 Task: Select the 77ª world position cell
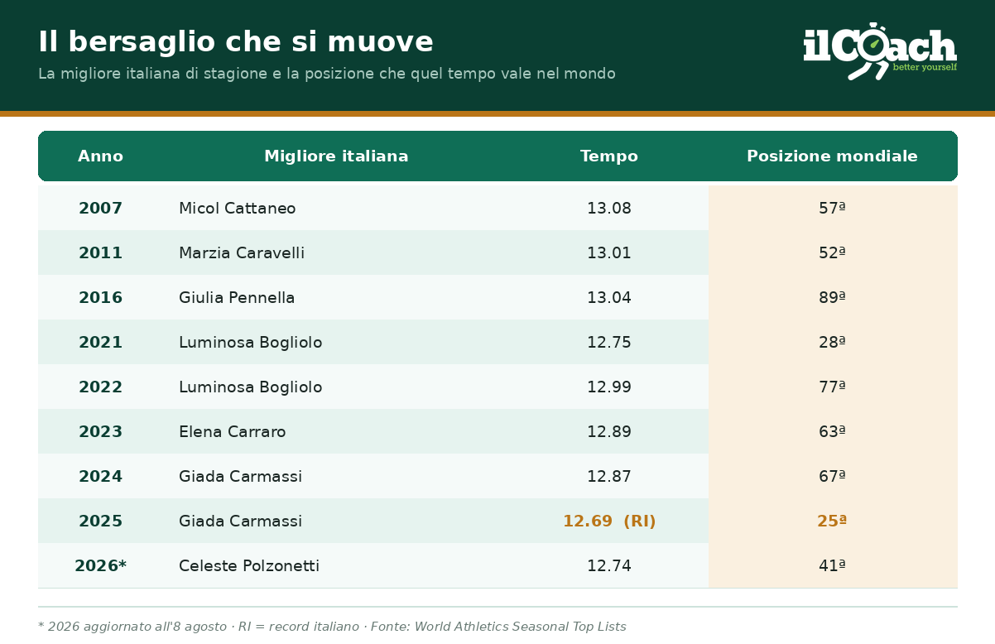click(x=832, y=387)
